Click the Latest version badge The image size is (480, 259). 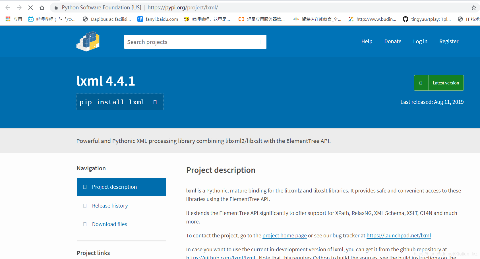446,83
